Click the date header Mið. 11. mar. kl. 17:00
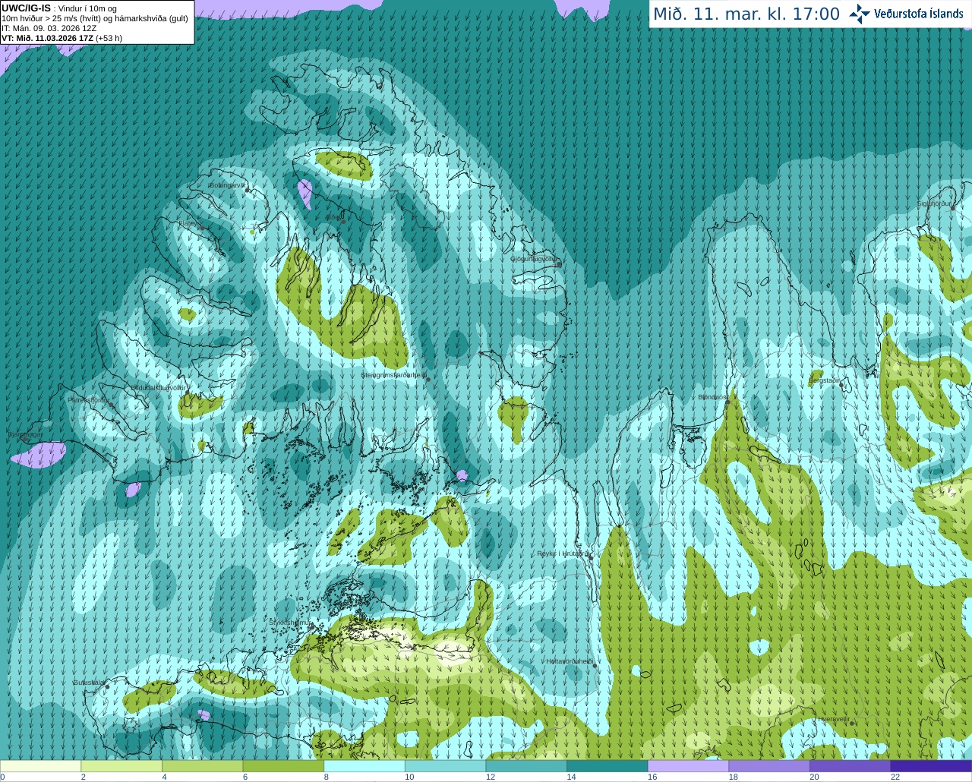The width and height of the screenshot is (972, 782). coord(746,14)
